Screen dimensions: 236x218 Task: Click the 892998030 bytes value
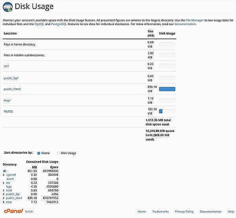pos(51,171)
